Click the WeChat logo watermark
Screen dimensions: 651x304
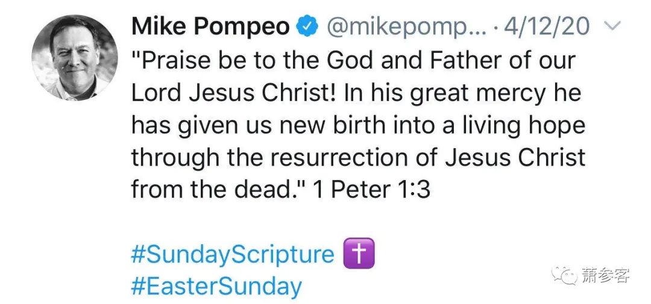pos(567,276)
